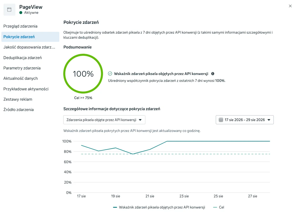296x213 pixels.
Task: Close the PageView details panel
Action: pos(290,6)
